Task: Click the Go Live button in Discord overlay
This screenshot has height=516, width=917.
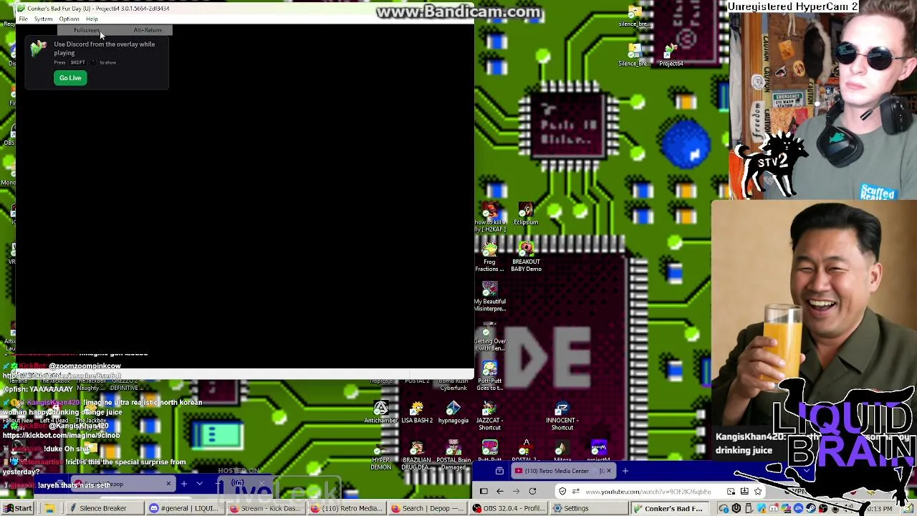Action: [70, 78]
